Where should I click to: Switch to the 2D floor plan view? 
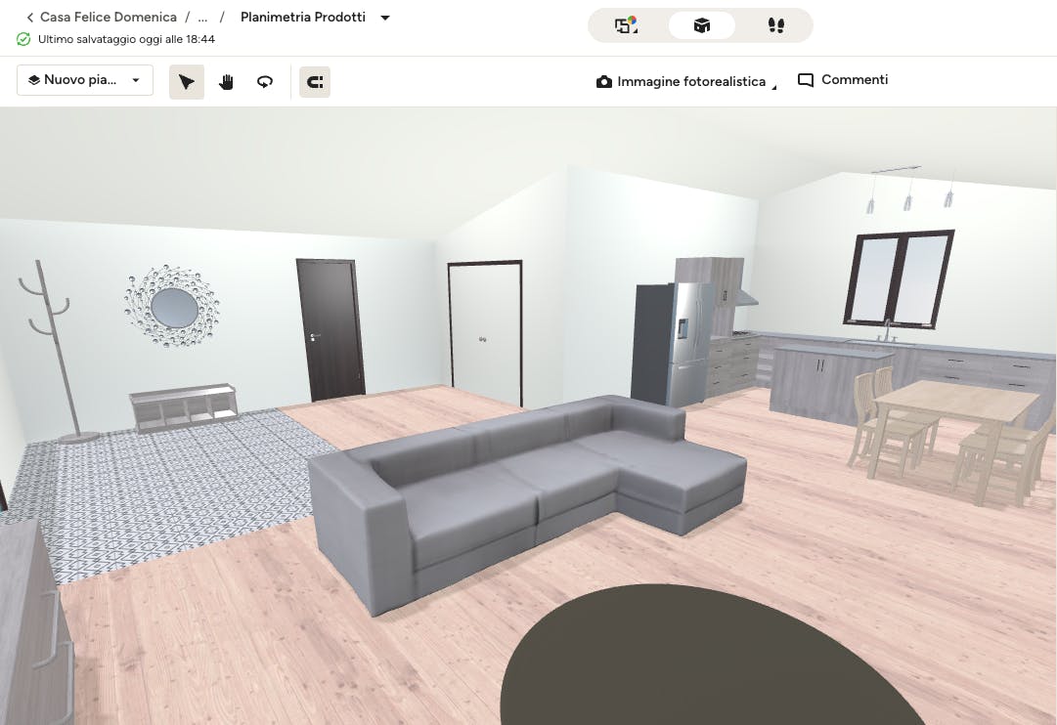[x=626, y=25]
